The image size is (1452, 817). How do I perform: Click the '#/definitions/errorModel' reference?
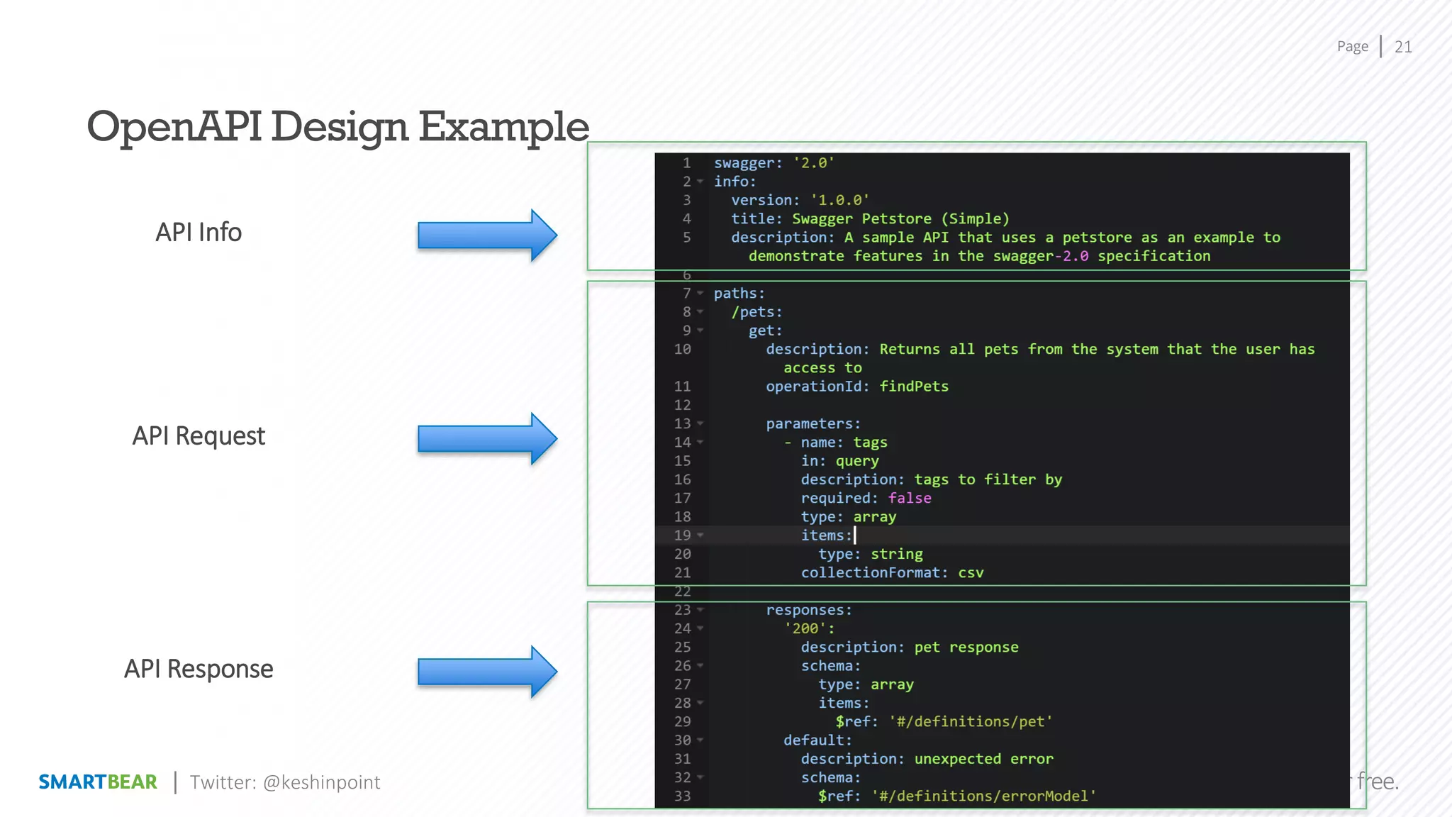pyautogui.click(x=983, y=796)
